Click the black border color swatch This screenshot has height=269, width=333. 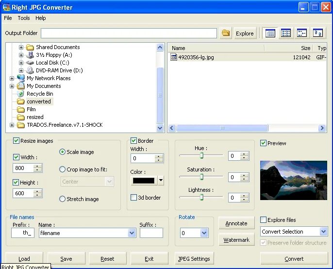pyautogui.click(x=144, y=181)
